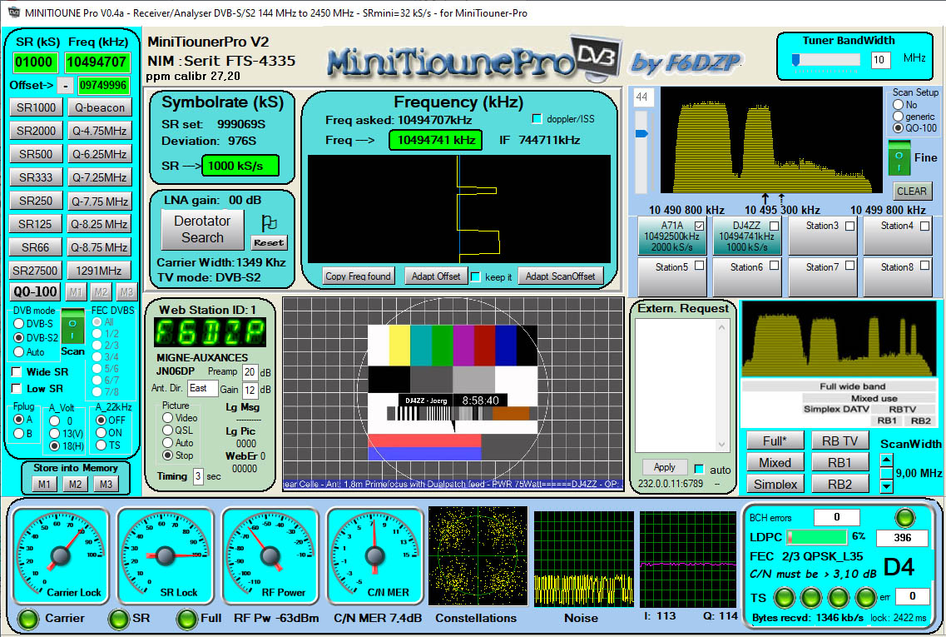This screenshot has height=637, width=946.
Task: Click the SR1000 preset button
Action: point(37,108)
